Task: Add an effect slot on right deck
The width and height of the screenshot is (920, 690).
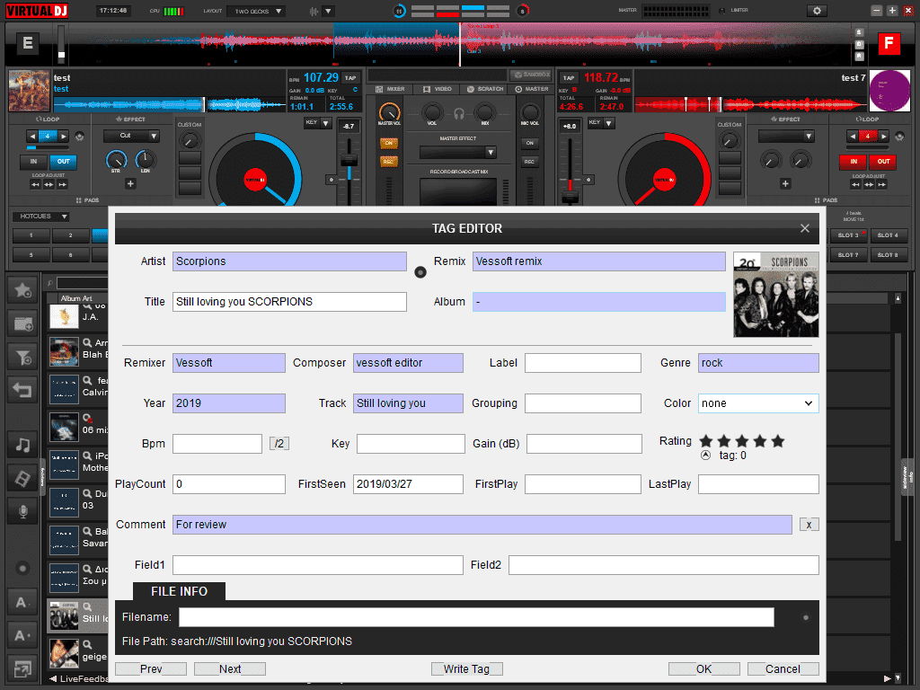Action: pos(785,183)
